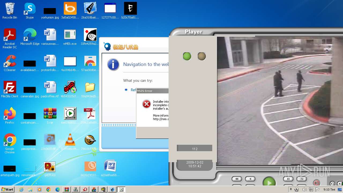Select 3a5a02458 orange icon on desktop

(70, 11)
